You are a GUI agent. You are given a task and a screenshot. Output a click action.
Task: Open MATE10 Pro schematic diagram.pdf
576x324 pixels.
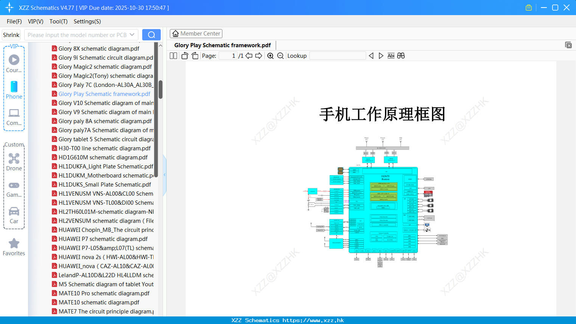[x=101, y=293]
